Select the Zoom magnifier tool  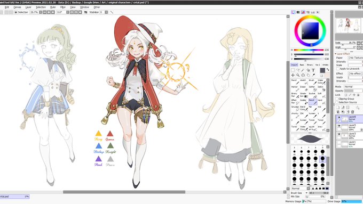(298, 75)
